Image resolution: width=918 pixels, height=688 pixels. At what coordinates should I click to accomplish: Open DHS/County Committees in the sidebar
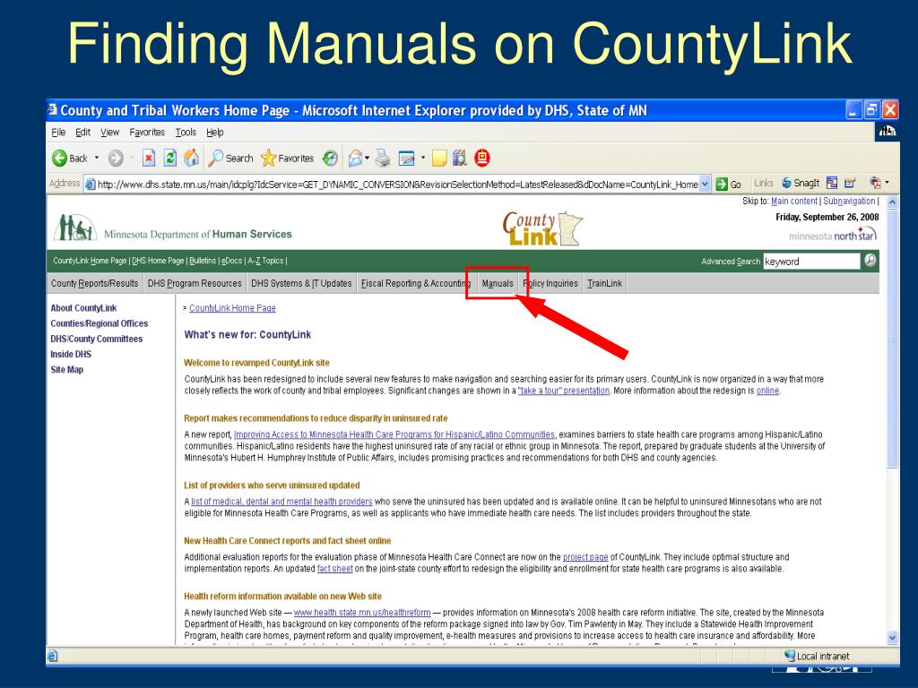pyautogui.click(x=96, y=339)
